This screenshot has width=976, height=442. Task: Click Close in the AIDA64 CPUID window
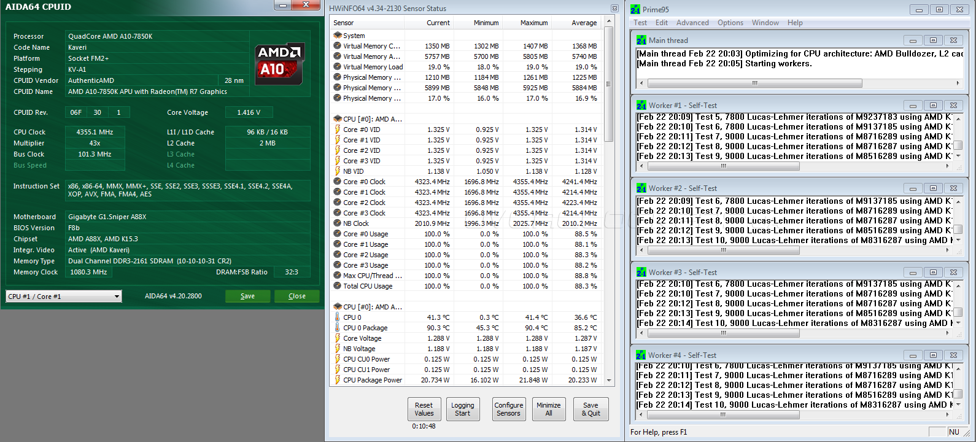[297, 296]
